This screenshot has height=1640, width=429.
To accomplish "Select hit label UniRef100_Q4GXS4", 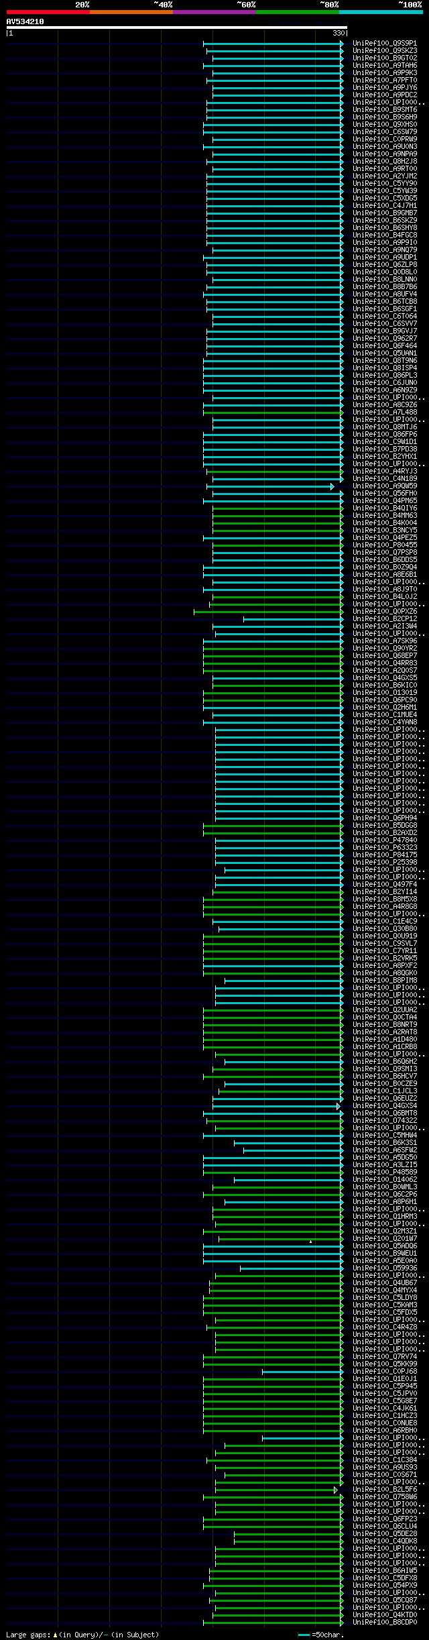I will pyautogui.click(x=385, y=1105).
